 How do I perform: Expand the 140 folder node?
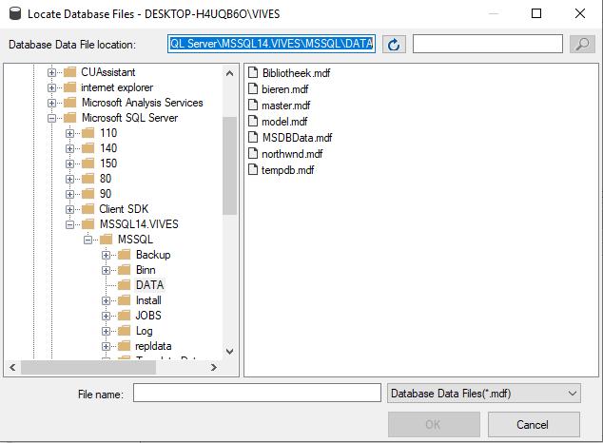pos(69,148)
